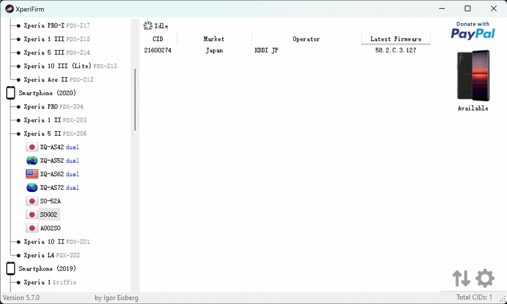The width and height of the screenshot is (507, 304).
Task: Select the SO-52A model
Action: tap(51, 201)
